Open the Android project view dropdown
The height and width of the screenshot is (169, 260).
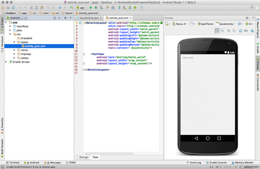pyautogui.click(x=16, y=18)
